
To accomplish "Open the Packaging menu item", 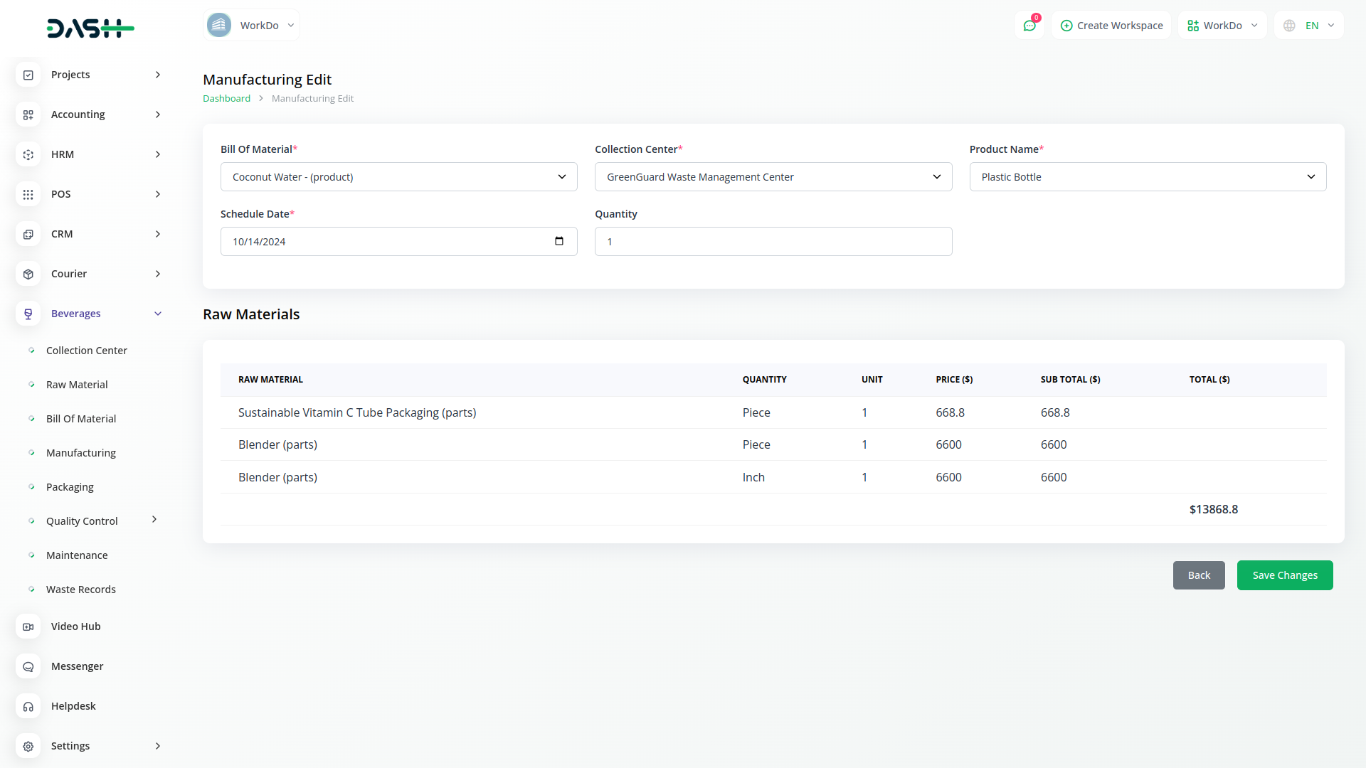I will 70,487.
